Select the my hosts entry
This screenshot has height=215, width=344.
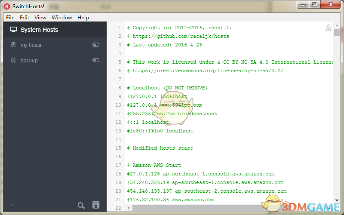(x=55, y=45)
